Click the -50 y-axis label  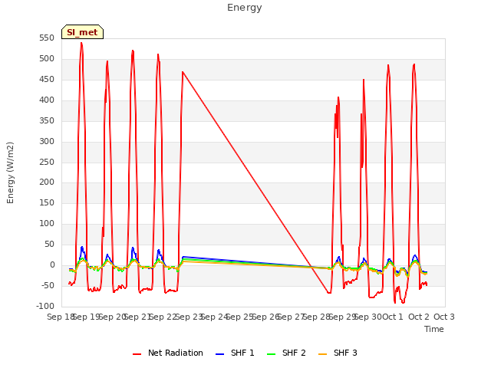click(48, 285)
